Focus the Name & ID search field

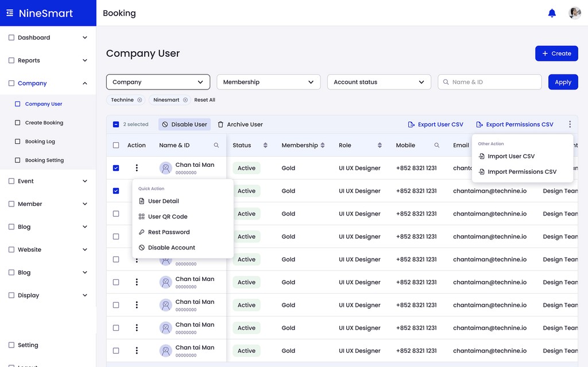coord(494,82)
